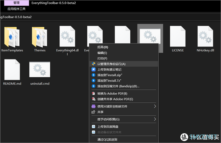221x143 pixels.
Task: Open the ItemTemplates folder icon
Action: 12,37
